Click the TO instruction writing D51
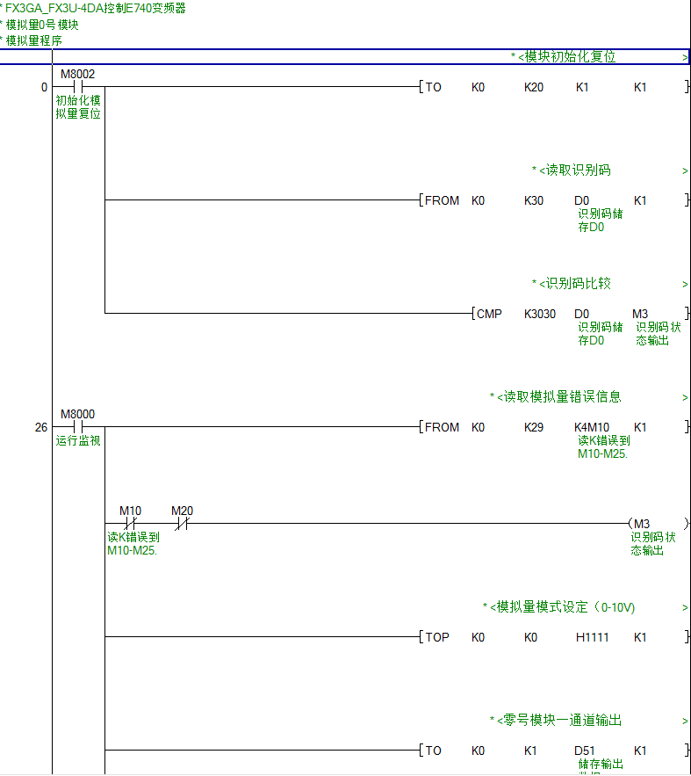 (434, 751)
